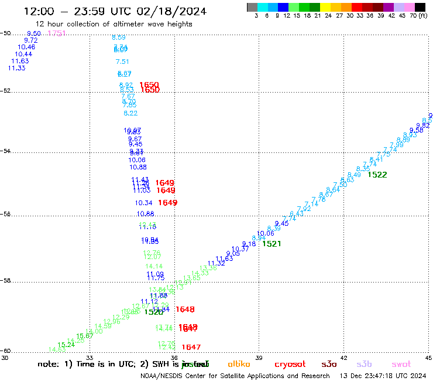This screenshot has height=381, width=433.
Task: Click the wave height value 8.35
Action: point(363,169)
